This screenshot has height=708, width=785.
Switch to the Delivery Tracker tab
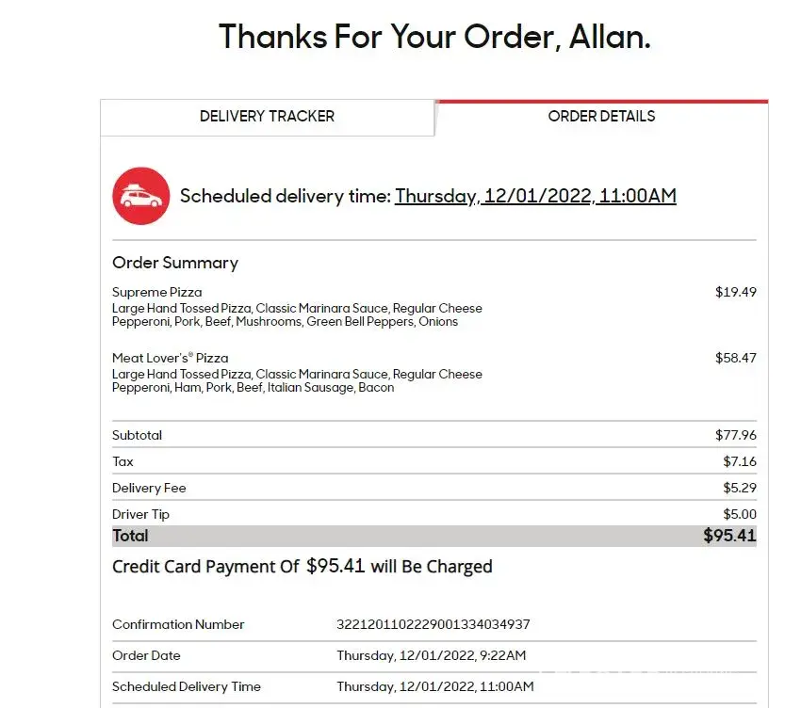[x=267, y=117]
